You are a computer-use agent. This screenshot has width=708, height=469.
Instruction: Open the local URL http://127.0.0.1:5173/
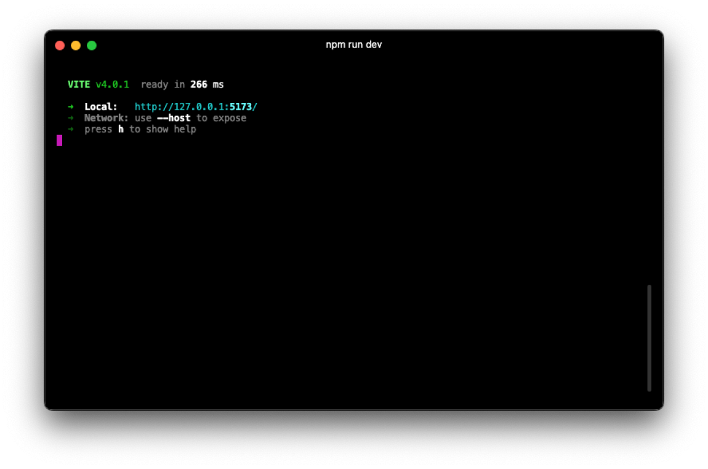click(x=196, y=107)
